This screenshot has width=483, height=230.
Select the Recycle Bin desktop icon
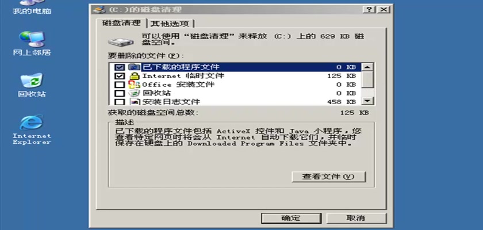(32, 85)
